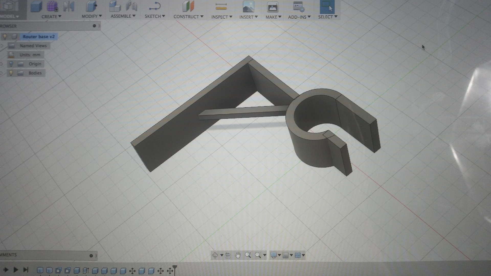Open the INSPECT menu
491x276 pixels.
tap(222, 17)
